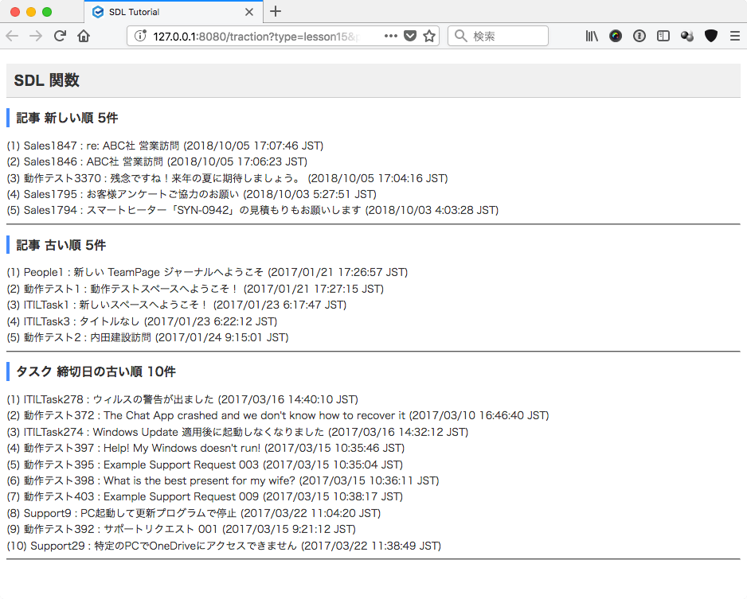Viewport: 747px width, 599px height.
Task: Go to the browser home page
Action: [x=84, y=36]
